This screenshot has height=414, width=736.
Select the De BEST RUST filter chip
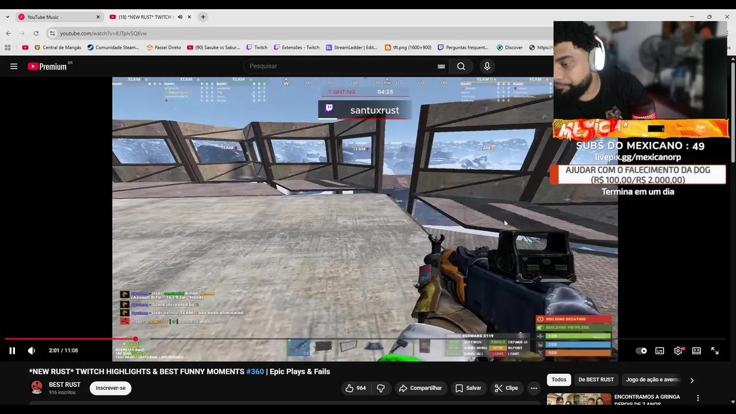point(596,379)
